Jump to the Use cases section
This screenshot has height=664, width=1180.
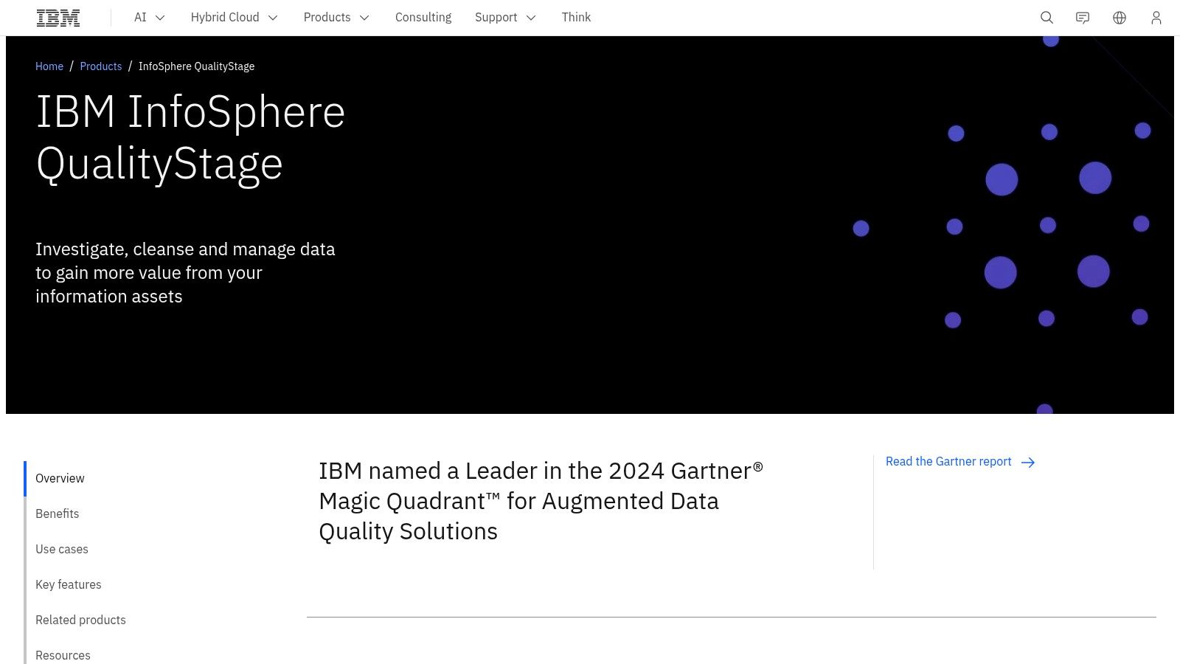click(62, 550)
